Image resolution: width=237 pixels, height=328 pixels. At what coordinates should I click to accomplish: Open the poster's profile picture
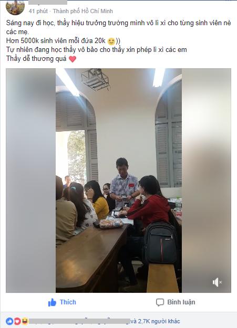coord(15,7)
